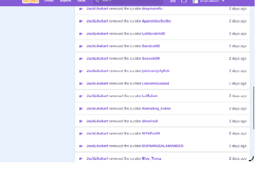Image resolution: width=259 pixels, height=194 pixels.
Task: Click curator-removed icon in LebronIsGoated row
Action: click(81, 84)
